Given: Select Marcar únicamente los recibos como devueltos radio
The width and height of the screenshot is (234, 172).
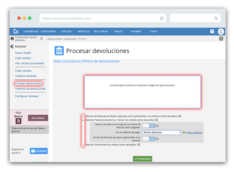Looking at the screenshot, I should tap(83, 145).
